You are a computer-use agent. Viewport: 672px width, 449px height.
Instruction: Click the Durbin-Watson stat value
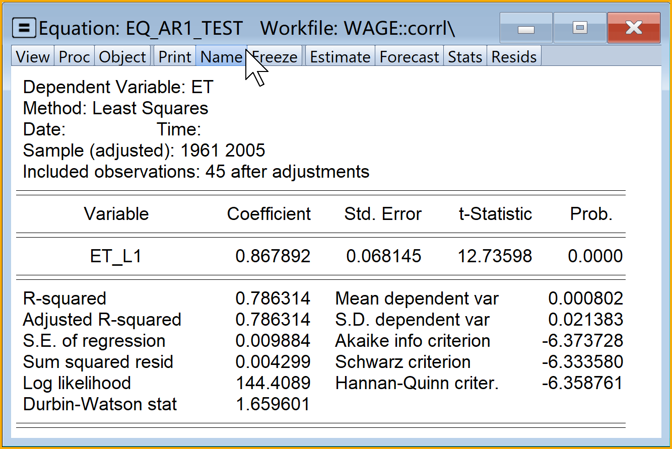point(273,404)
